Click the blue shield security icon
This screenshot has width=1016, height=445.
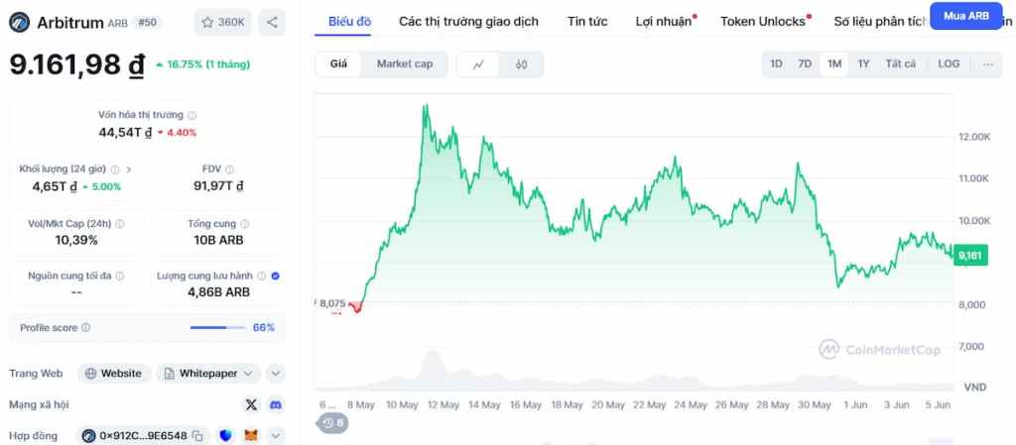tap(225, 436)
